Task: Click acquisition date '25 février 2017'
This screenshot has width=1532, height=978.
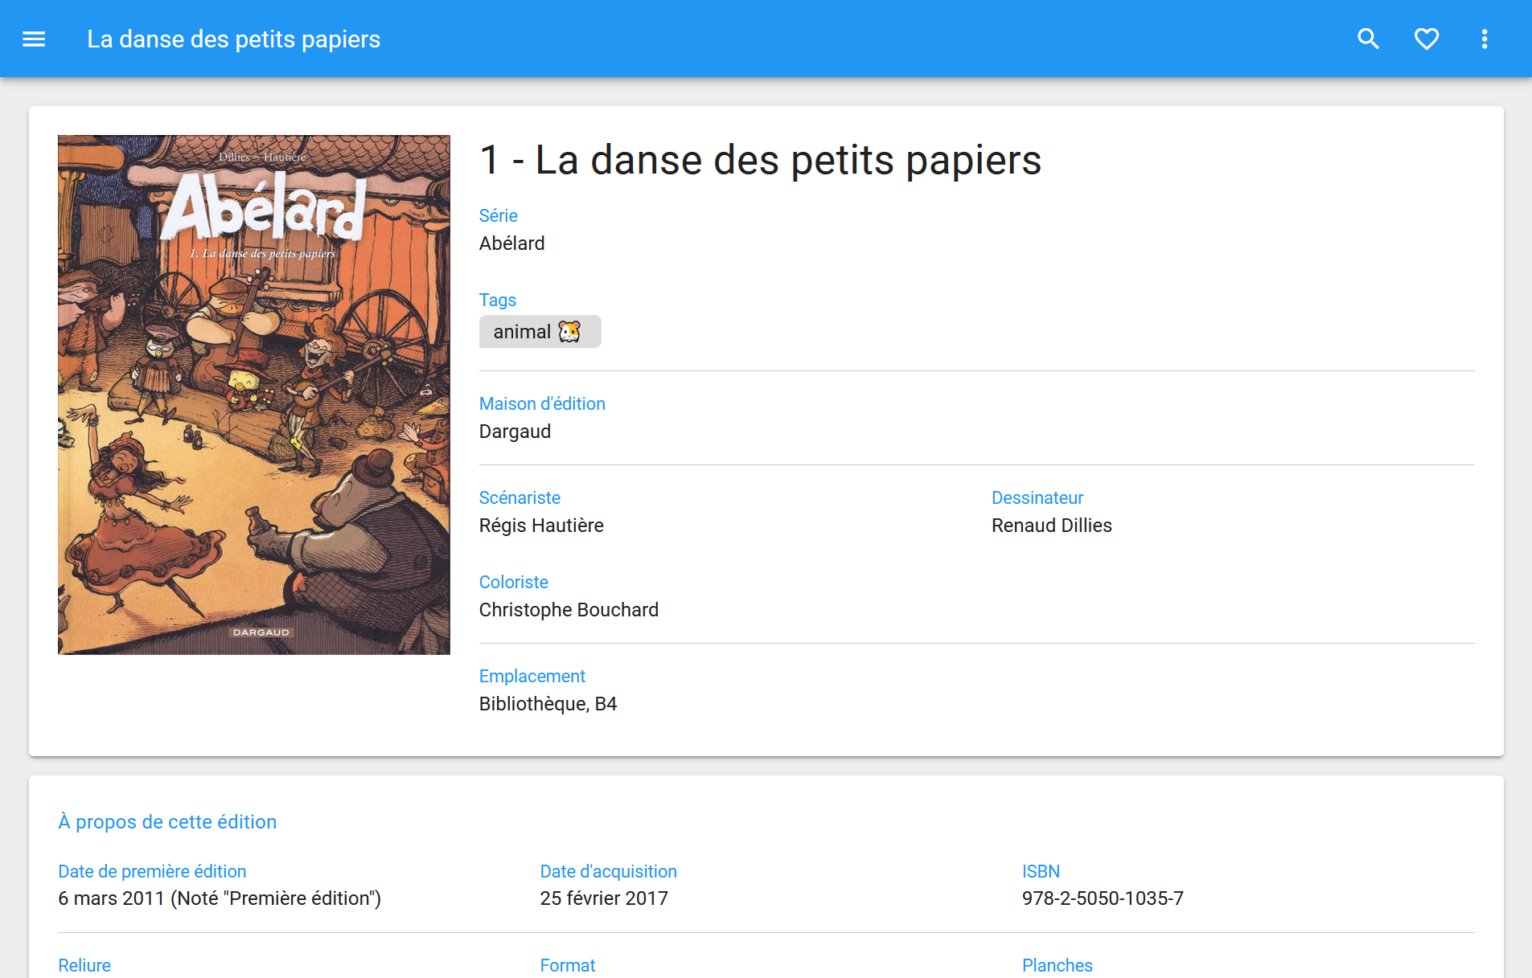Action: tap(604, 898)
